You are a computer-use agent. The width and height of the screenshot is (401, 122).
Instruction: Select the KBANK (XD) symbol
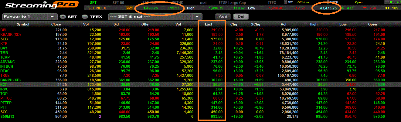[x=10, y=35]
